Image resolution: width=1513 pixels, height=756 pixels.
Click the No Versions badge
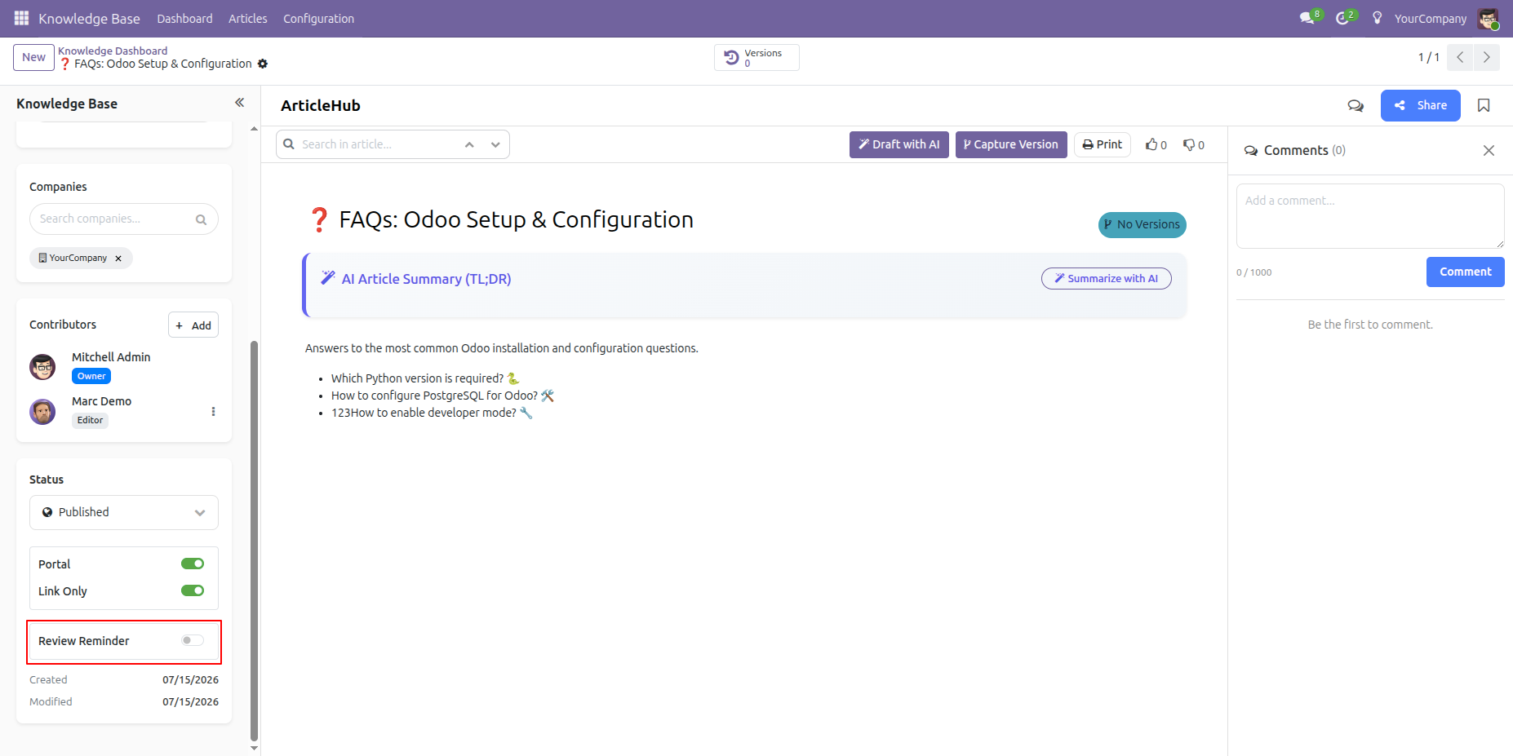point(1142,224)
